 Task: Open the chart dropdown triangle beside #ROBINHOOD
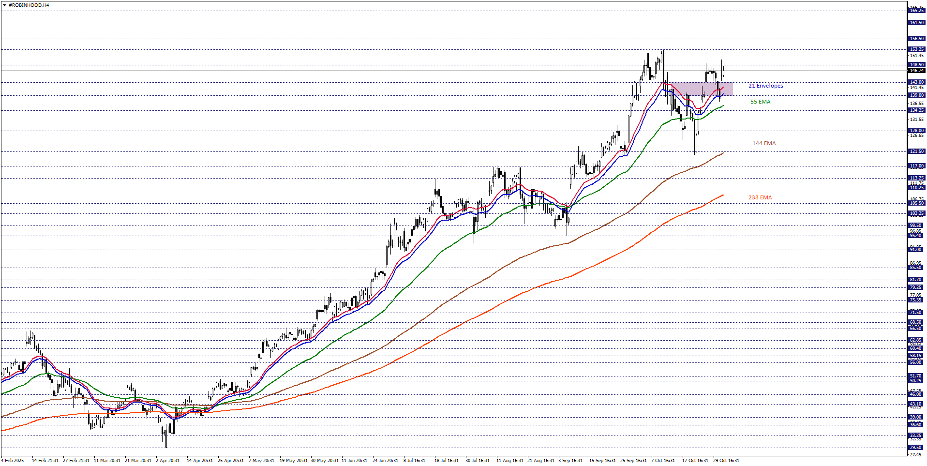(4, 5)
